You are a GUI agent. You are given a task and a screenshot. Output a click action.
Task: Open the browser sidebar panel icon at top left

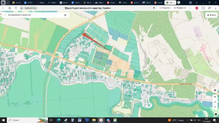click(x=3, y=3)
